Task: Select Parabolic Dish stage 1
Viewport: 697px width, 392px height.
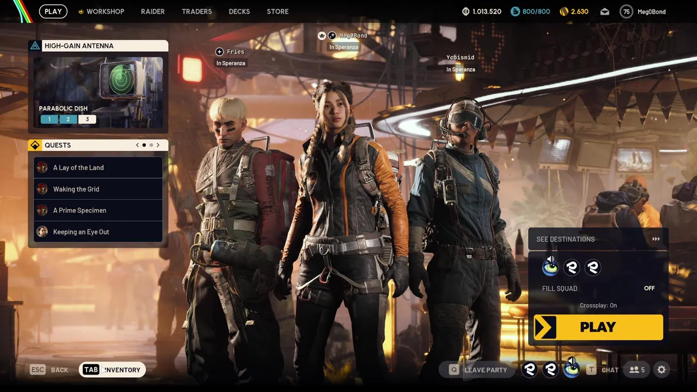Action: [x=49, y=119]
